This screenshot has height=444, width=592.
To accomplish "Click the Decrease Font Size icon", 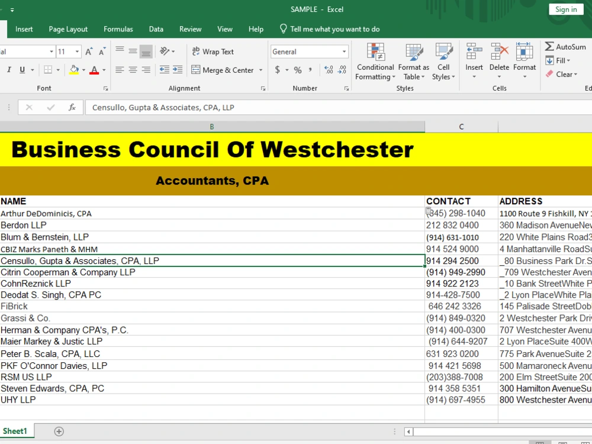I will point(102,52).
